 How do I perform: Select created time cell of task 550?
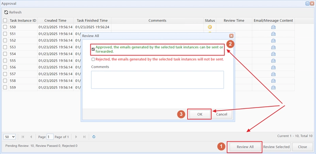pos(55,27)
